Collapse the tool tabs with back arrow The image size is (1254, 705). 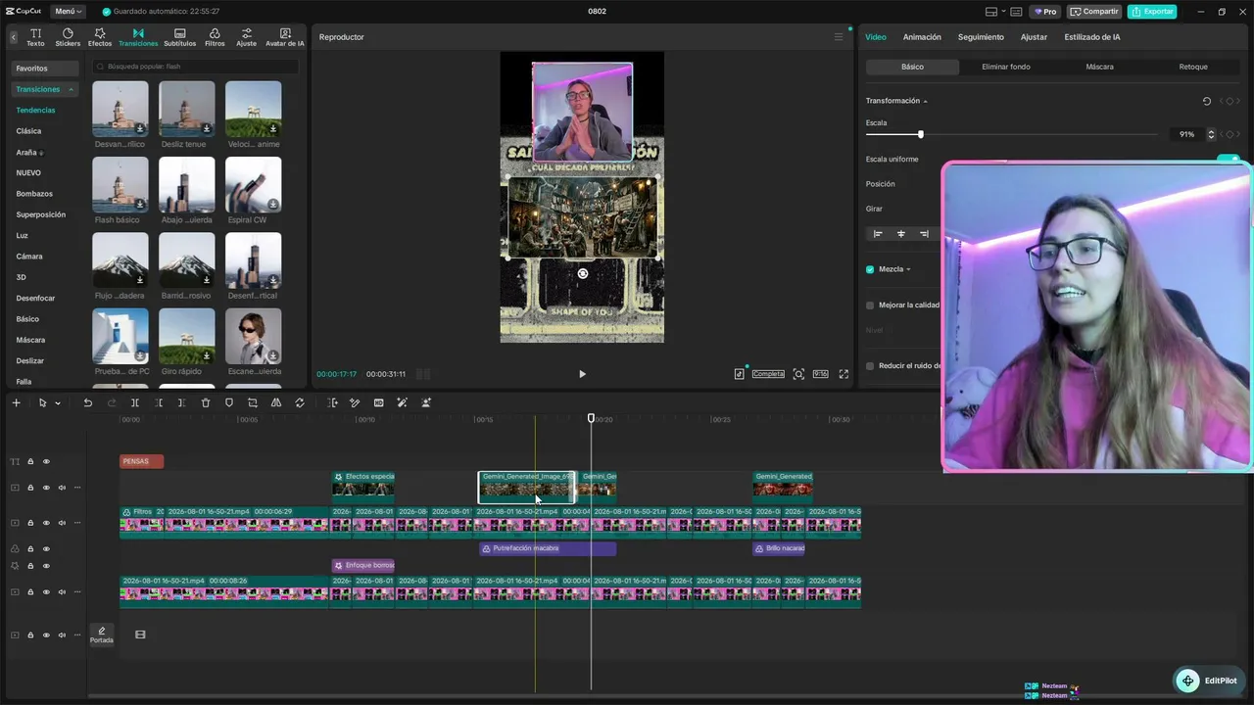[14, 37]
